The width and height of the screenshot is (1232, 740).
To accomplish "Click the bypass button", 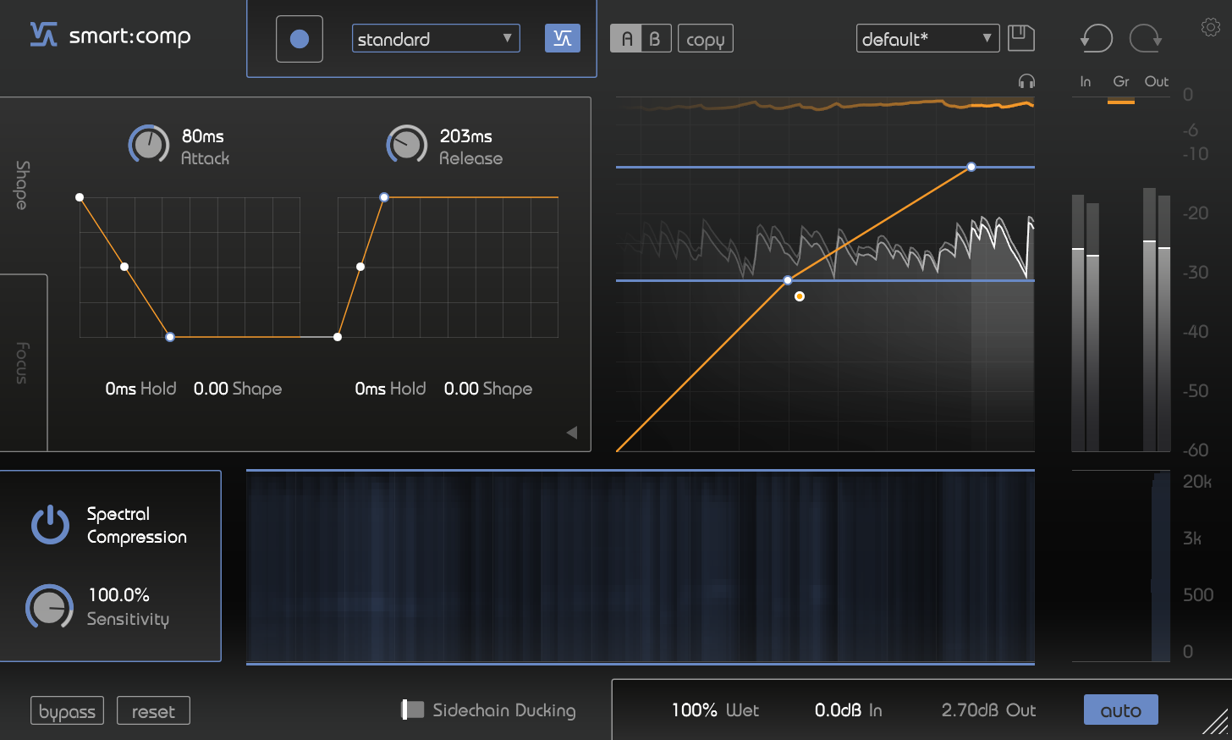I will (67, 711).
